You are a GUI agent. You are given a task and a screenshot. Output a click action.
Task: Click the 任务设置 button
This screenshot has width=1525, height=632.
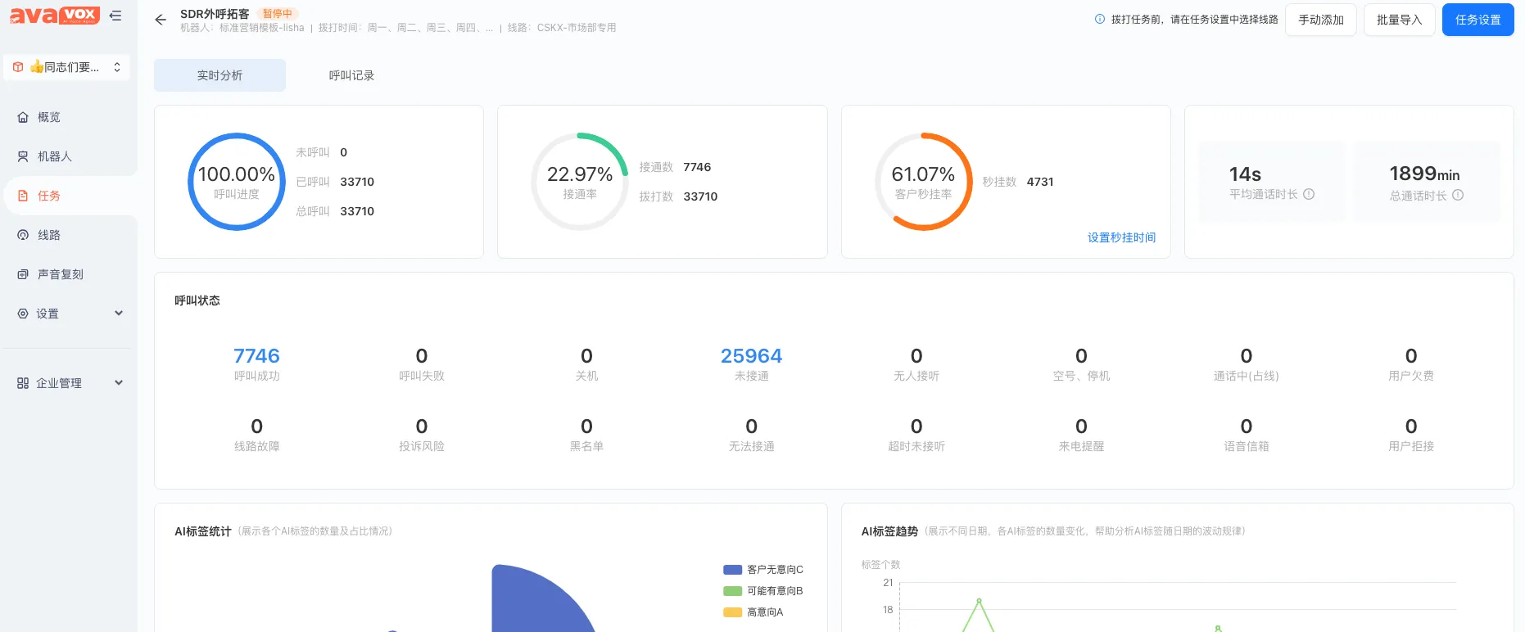point(1477,20)
